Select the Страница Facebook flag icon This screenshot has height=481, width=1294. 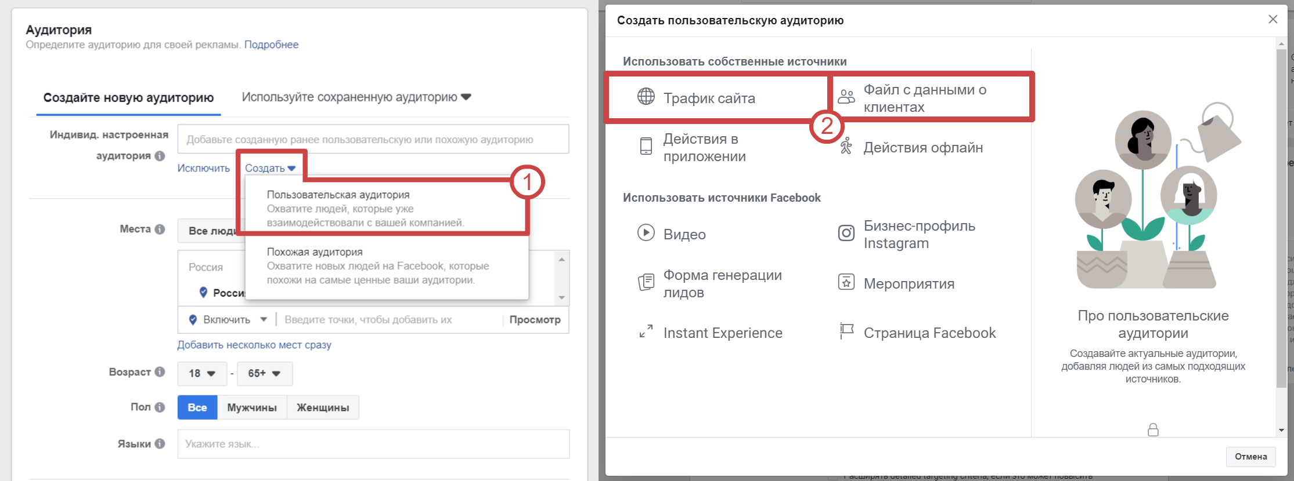coord(846,331)
